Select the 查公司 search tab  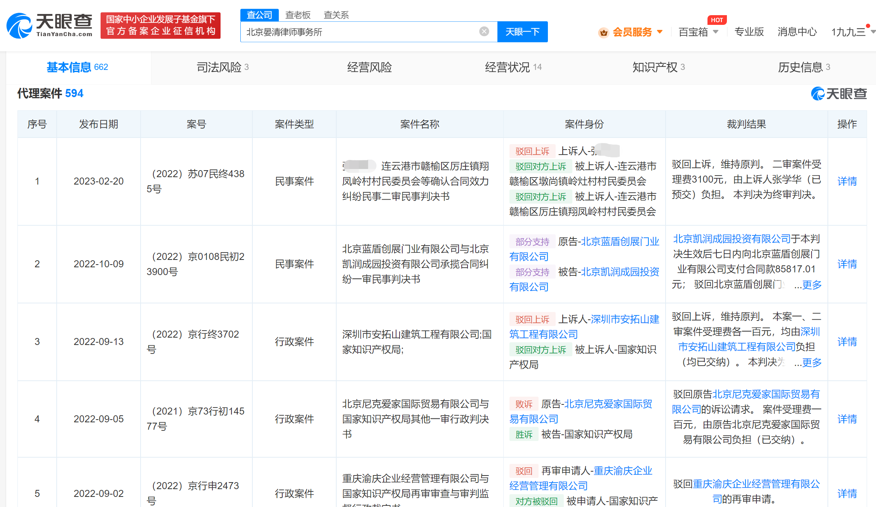[x=259, y=15]
